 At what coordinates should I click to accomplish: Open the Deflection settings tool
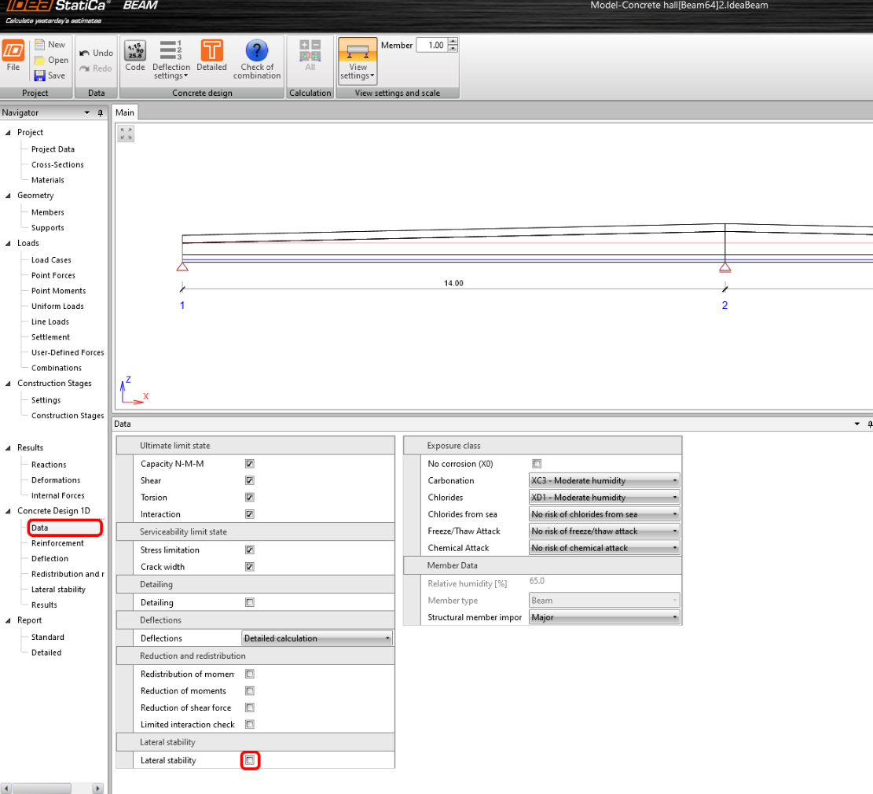click(x=171, y=52)
